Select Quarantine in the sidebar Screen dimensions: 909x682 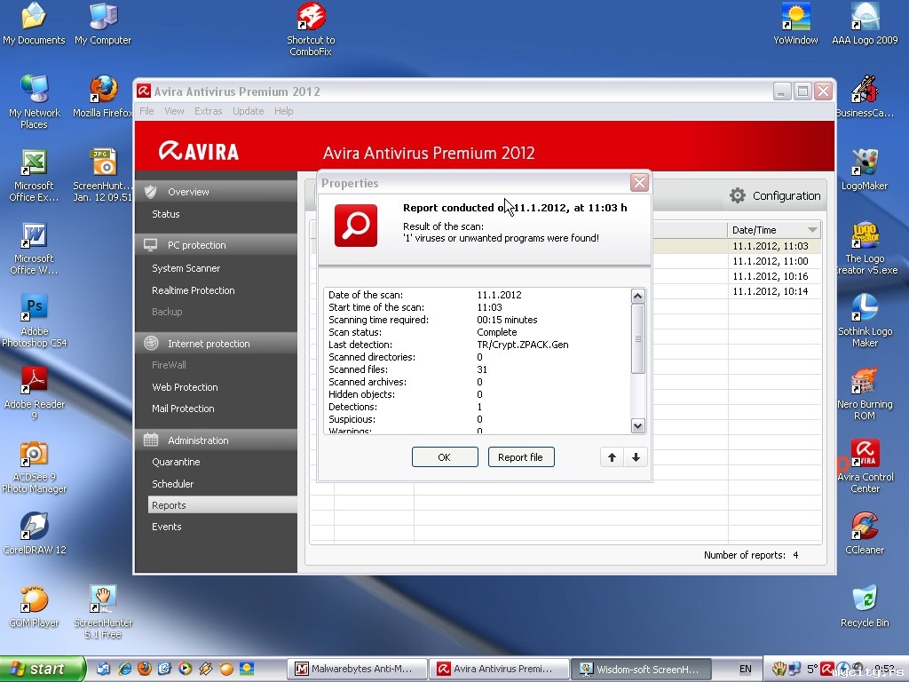coord(176,462)
